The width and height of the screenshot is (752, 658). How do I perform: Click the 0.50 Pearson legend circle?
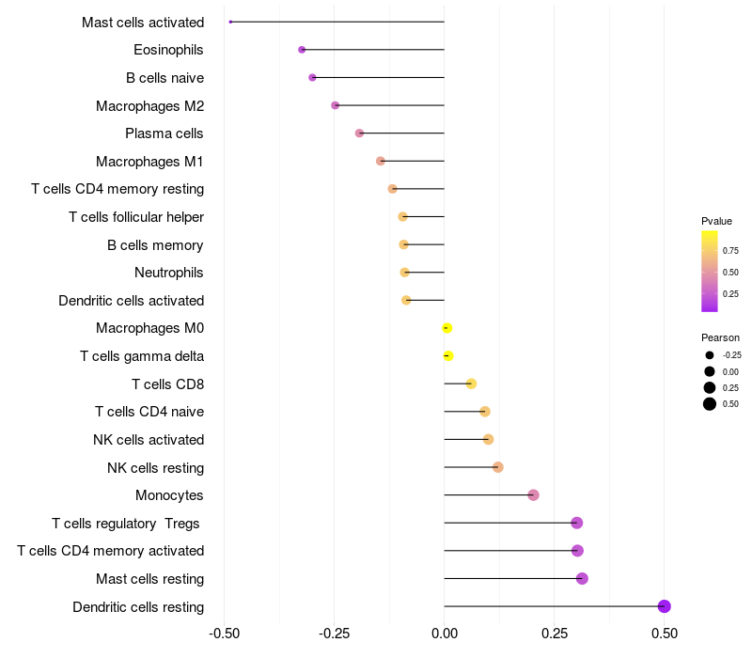710,404
